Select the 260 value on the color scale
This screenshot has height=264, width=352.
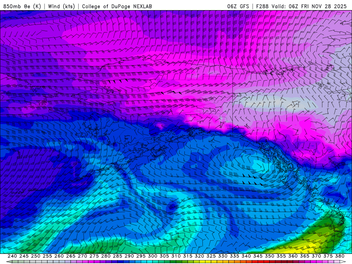(x=59, y=256)
